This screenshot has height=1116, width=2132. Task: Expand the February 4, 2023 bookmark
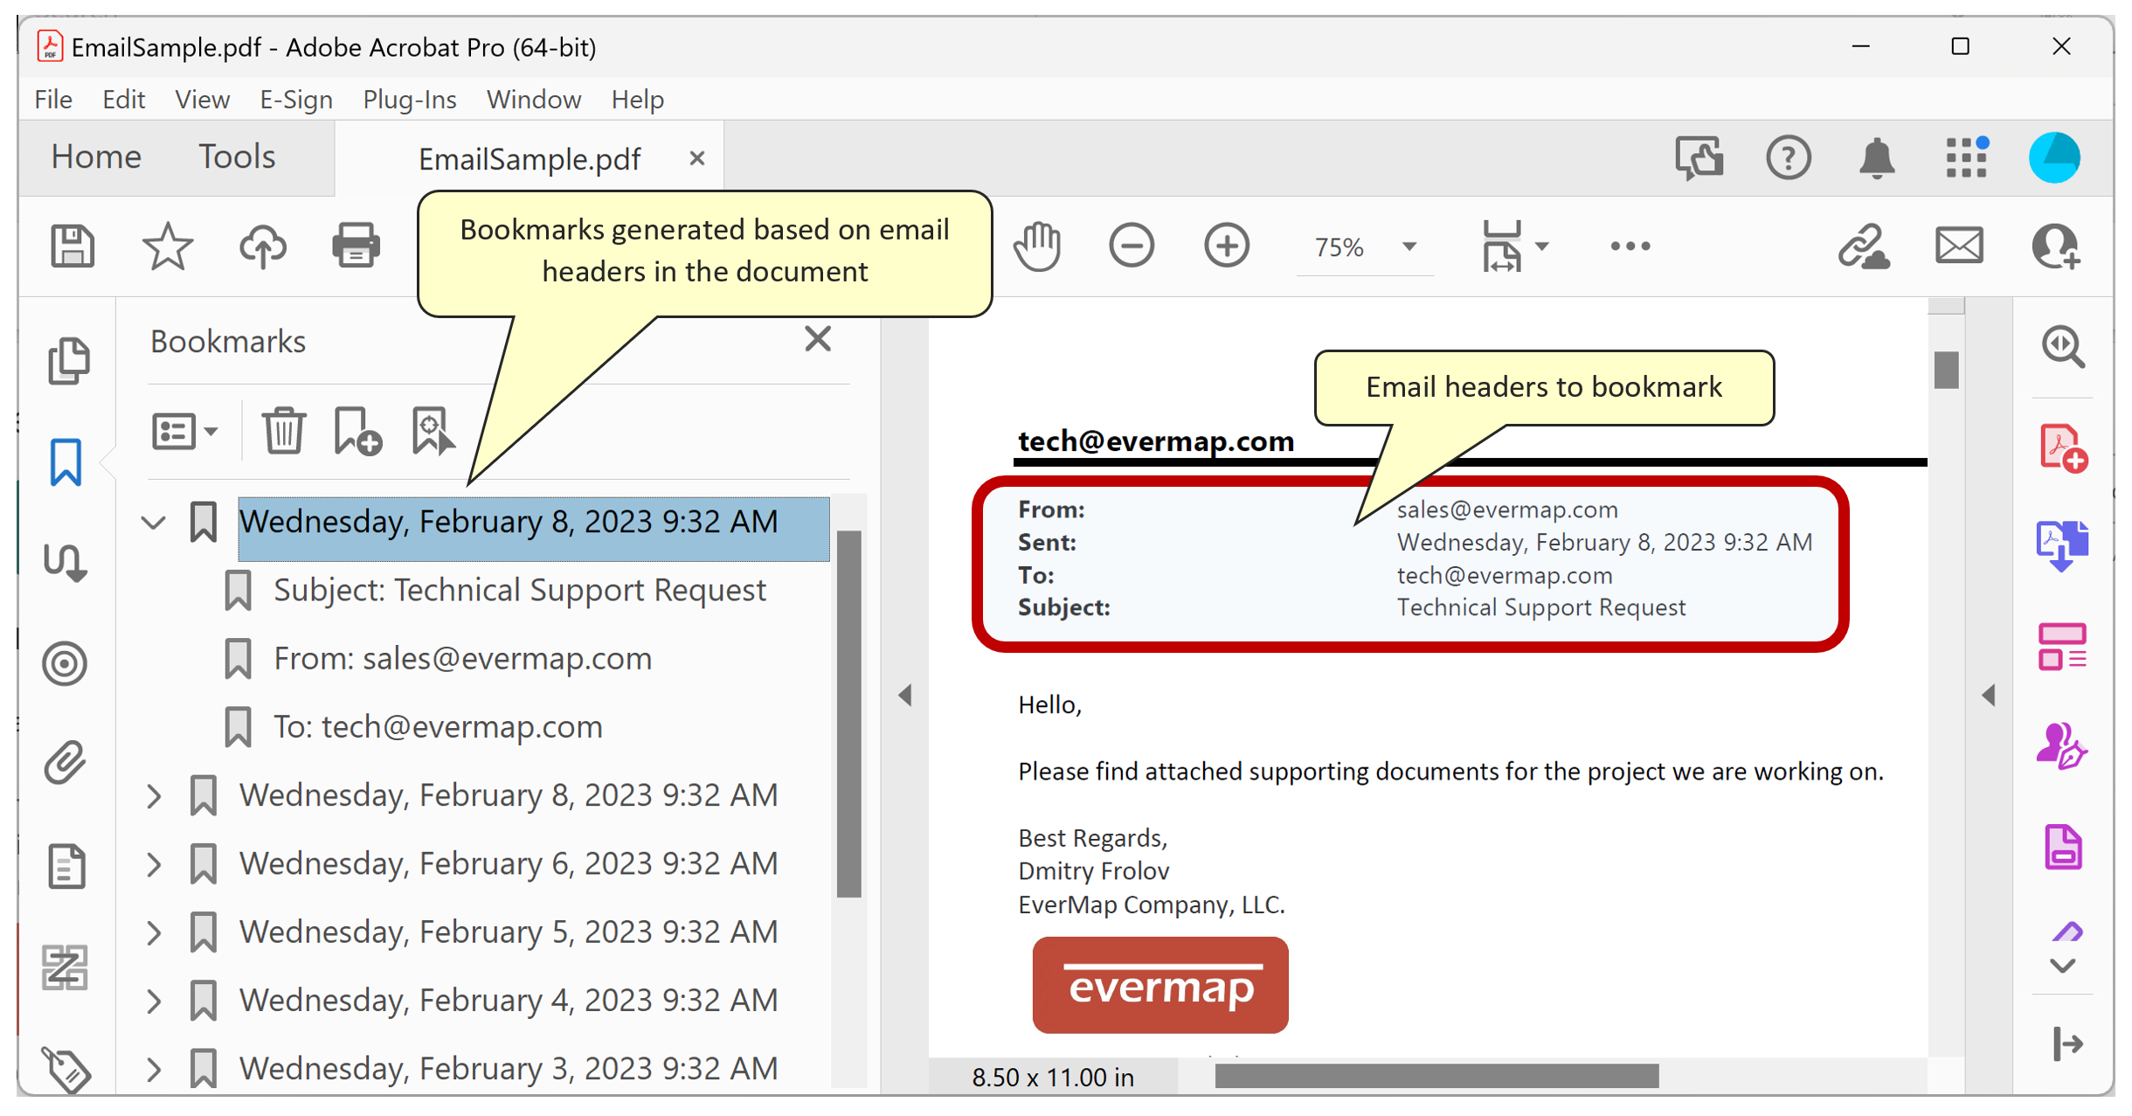click(154, 1001)
